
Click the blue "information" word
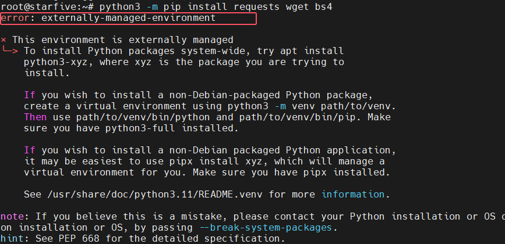(353, 194)
